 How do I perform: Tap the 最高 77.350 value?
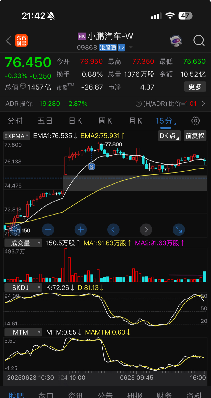pos(143,61)
